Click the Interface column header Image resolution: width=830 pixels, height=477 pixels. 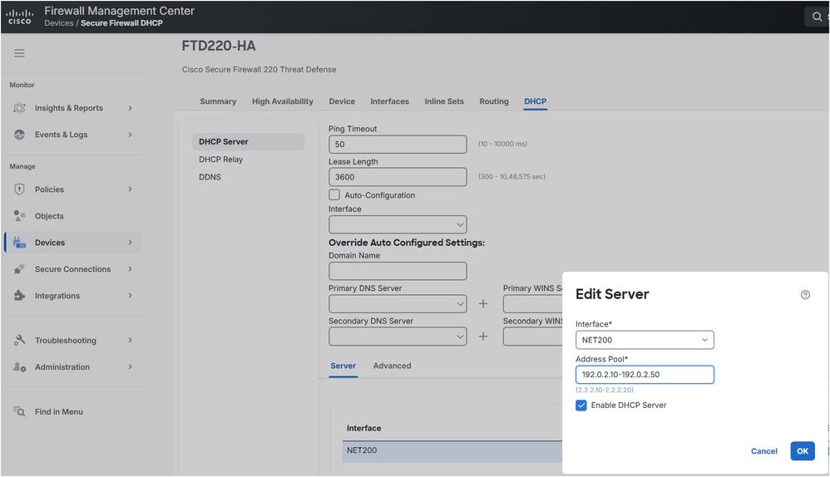coord(363,428)
